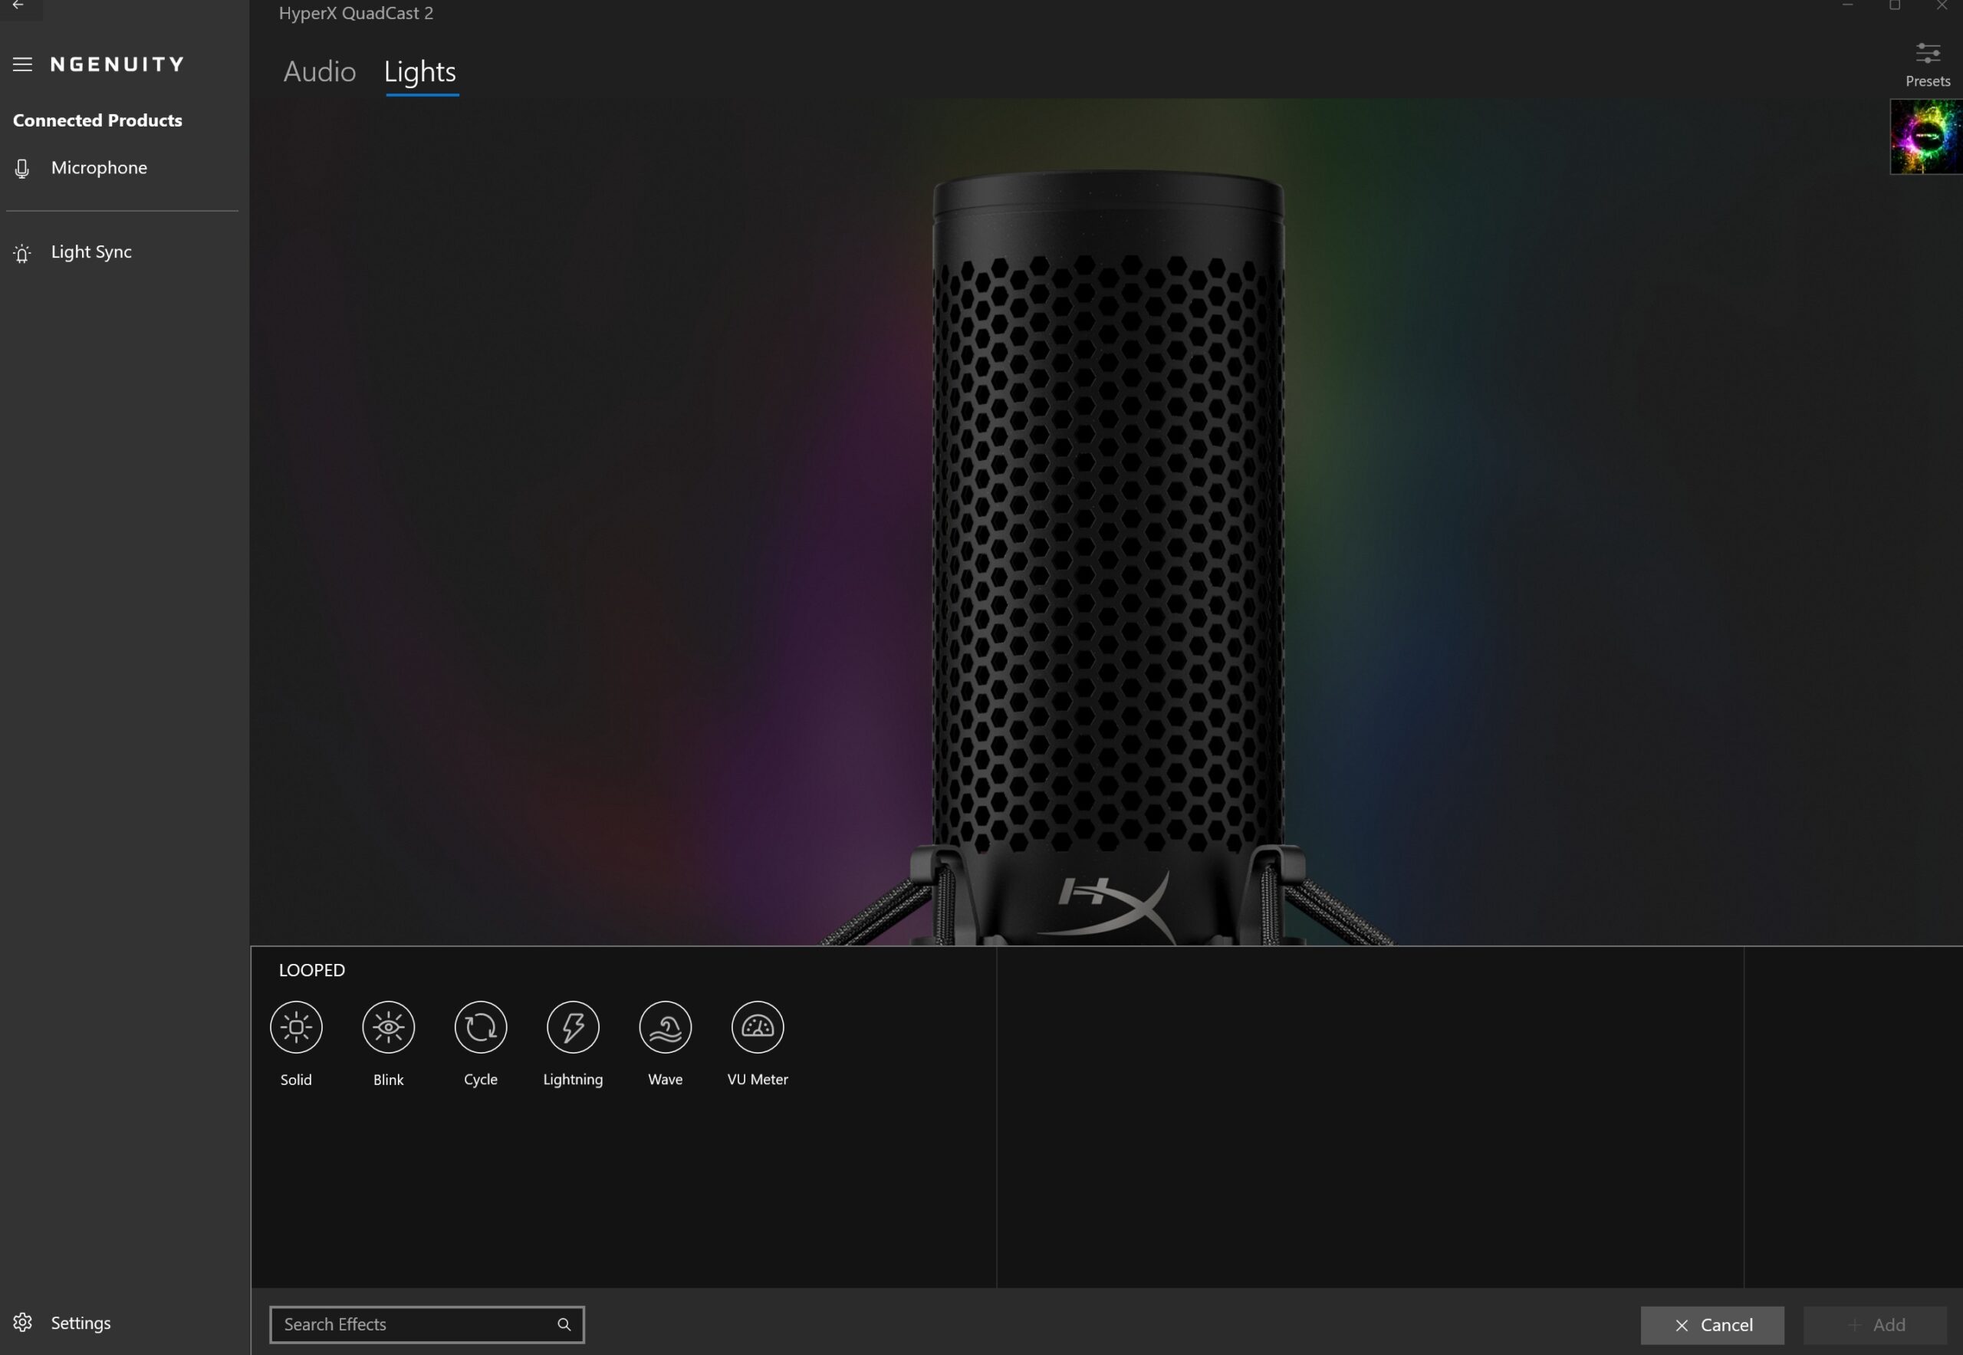
Task: Open the Light Sync page
Action: pos(90,252)
